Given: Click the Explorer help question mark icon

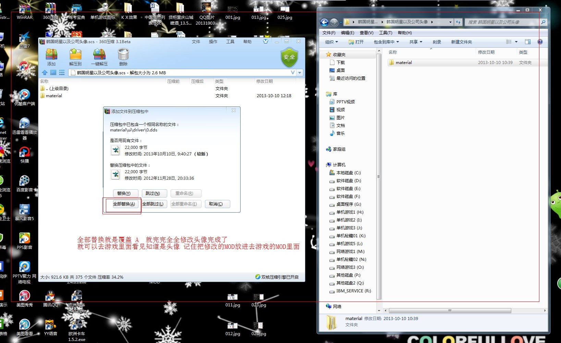Looking at the screenshot, I should [x=540, y=42].
